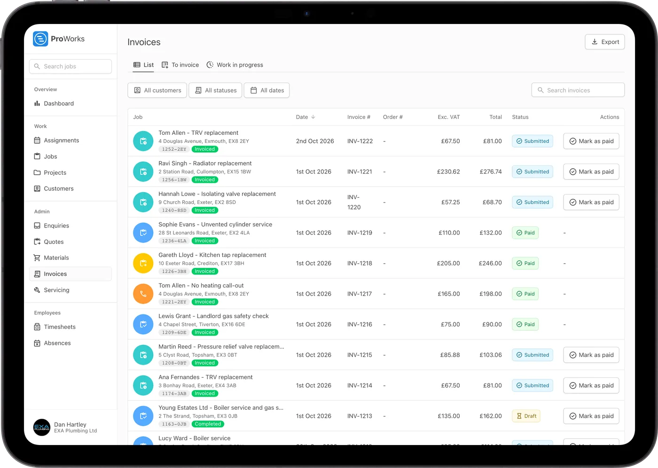Viewport: 658px width, 468px height.
Task: Click the Draft status badge for INV-1213
Action: pyautogui.click(x=526, y=416)
